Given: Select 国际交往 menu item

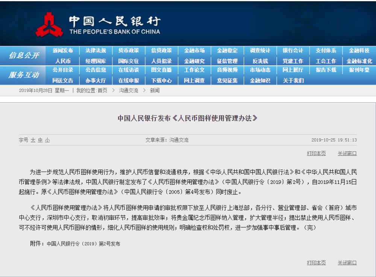Looking at the screenshot, I should tap(129, 61).
